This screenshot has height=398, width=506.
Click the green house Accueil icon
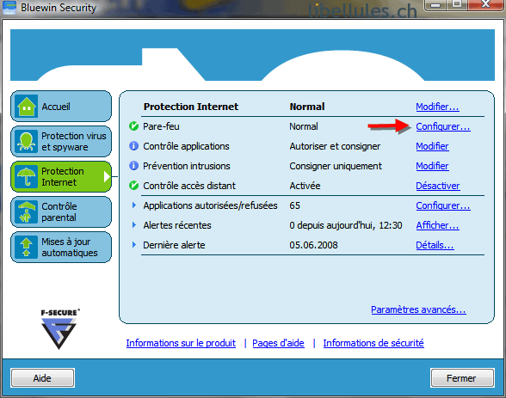(27, 106)
